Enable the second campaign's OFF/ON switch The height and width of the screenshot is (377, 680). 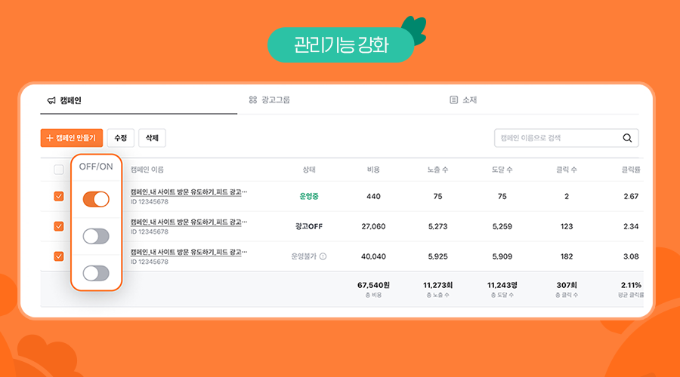(x=96, y=236)
